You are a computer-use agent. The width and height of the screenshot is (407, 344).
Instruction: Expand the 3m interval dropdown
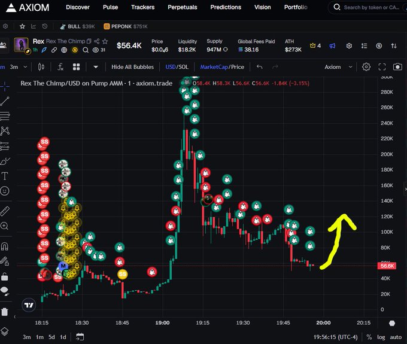click(25, 67)
